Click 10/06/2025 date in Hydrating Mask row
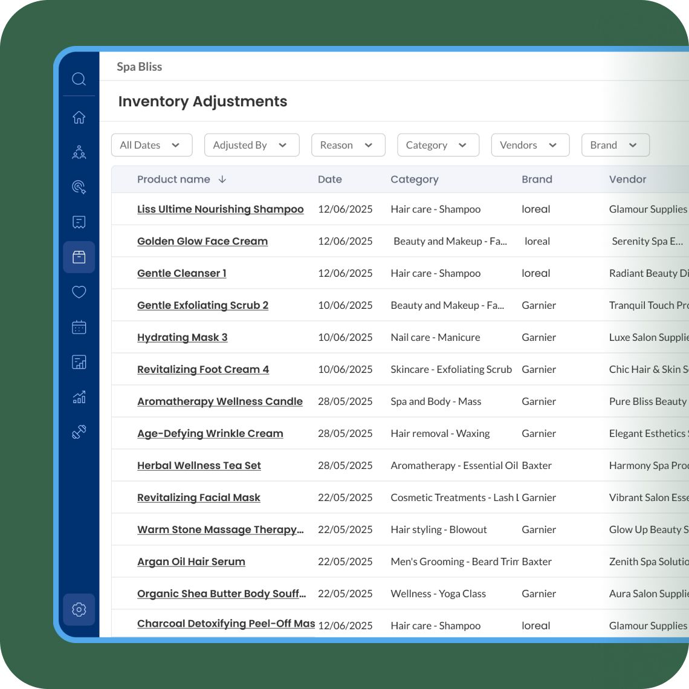Screen dimensions: 689x689 [345, 337]
